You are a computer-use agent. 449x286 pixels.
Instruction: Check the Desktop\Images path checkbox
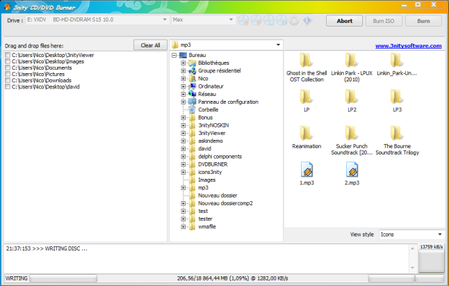pyautogui.click(x=8, y=61)
